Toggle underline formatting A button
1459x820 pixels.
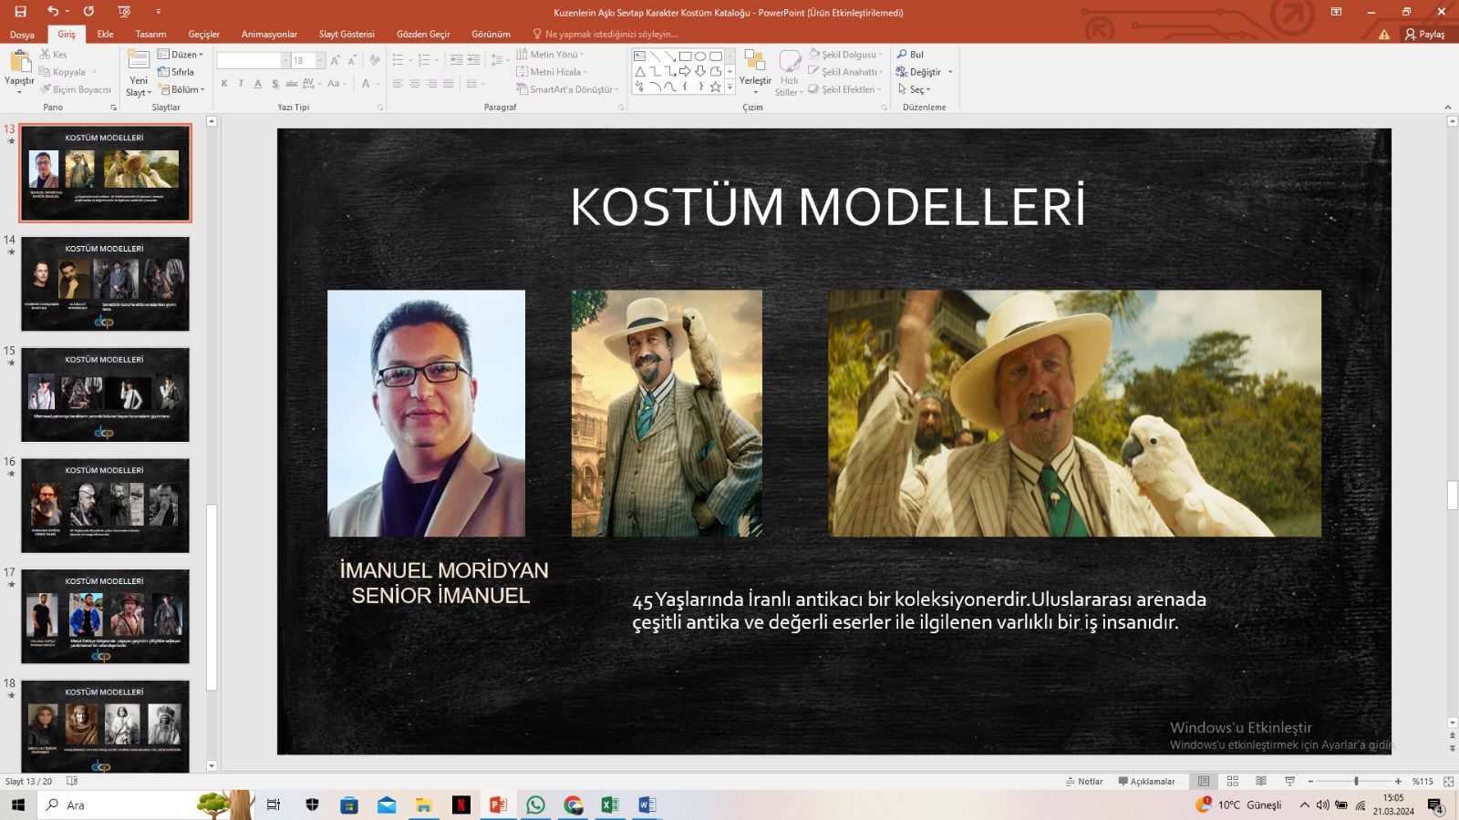coord(258,84)
